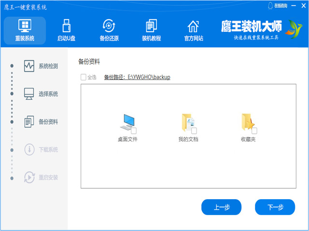Check the 桌面文件 backup checkbox
Screen dimensions: 309x231
[134, 131]
